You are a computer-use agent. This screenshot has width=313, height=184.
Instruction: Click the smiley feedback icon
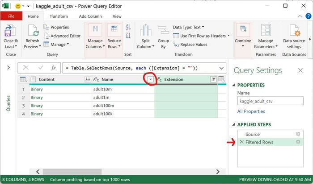click(18, 6)
